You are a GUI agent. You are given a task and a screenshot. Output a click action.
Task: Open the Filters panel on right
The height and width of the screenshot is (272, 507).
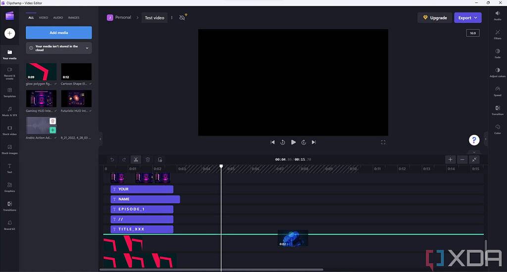coord(497,34)
